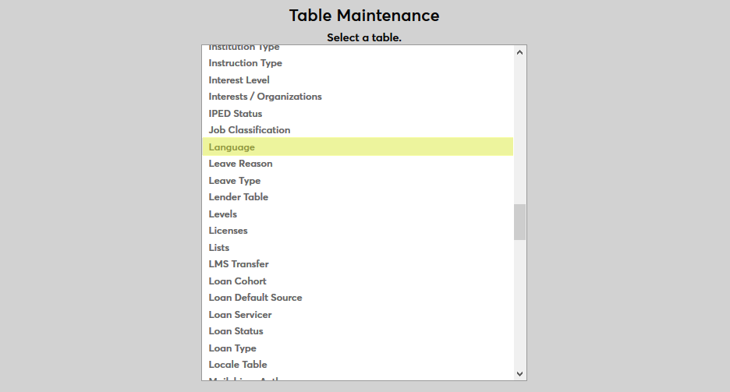Screen dimensions: 730x392
Task: Select Interests / Organizations table entry
Action: pyautogui.click(x=265, y=97)
